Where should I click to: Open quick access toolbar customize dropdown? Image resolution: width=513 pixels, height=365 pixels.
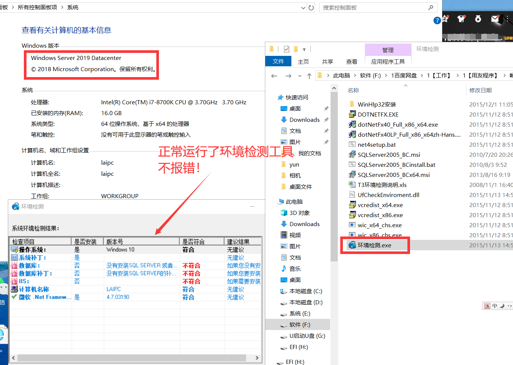(x=304, y=49)
